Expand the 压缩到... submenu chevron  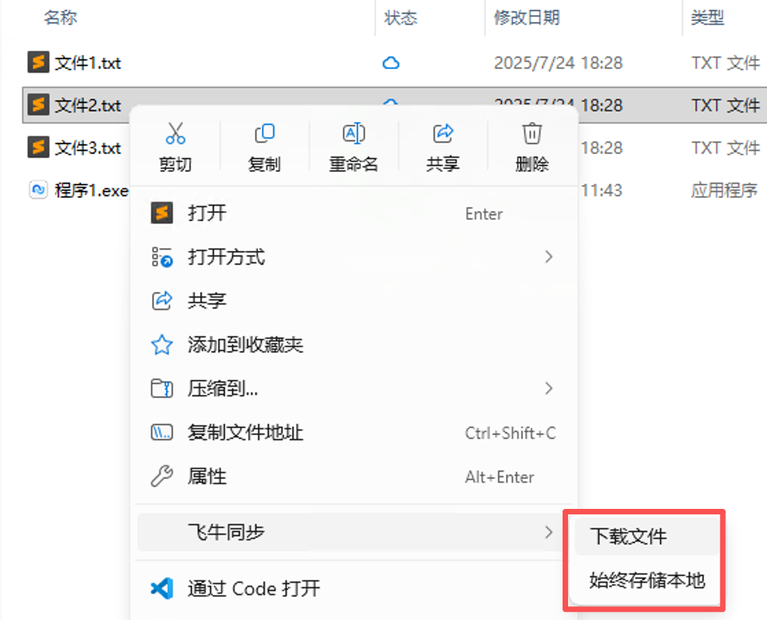coord(549,388)
